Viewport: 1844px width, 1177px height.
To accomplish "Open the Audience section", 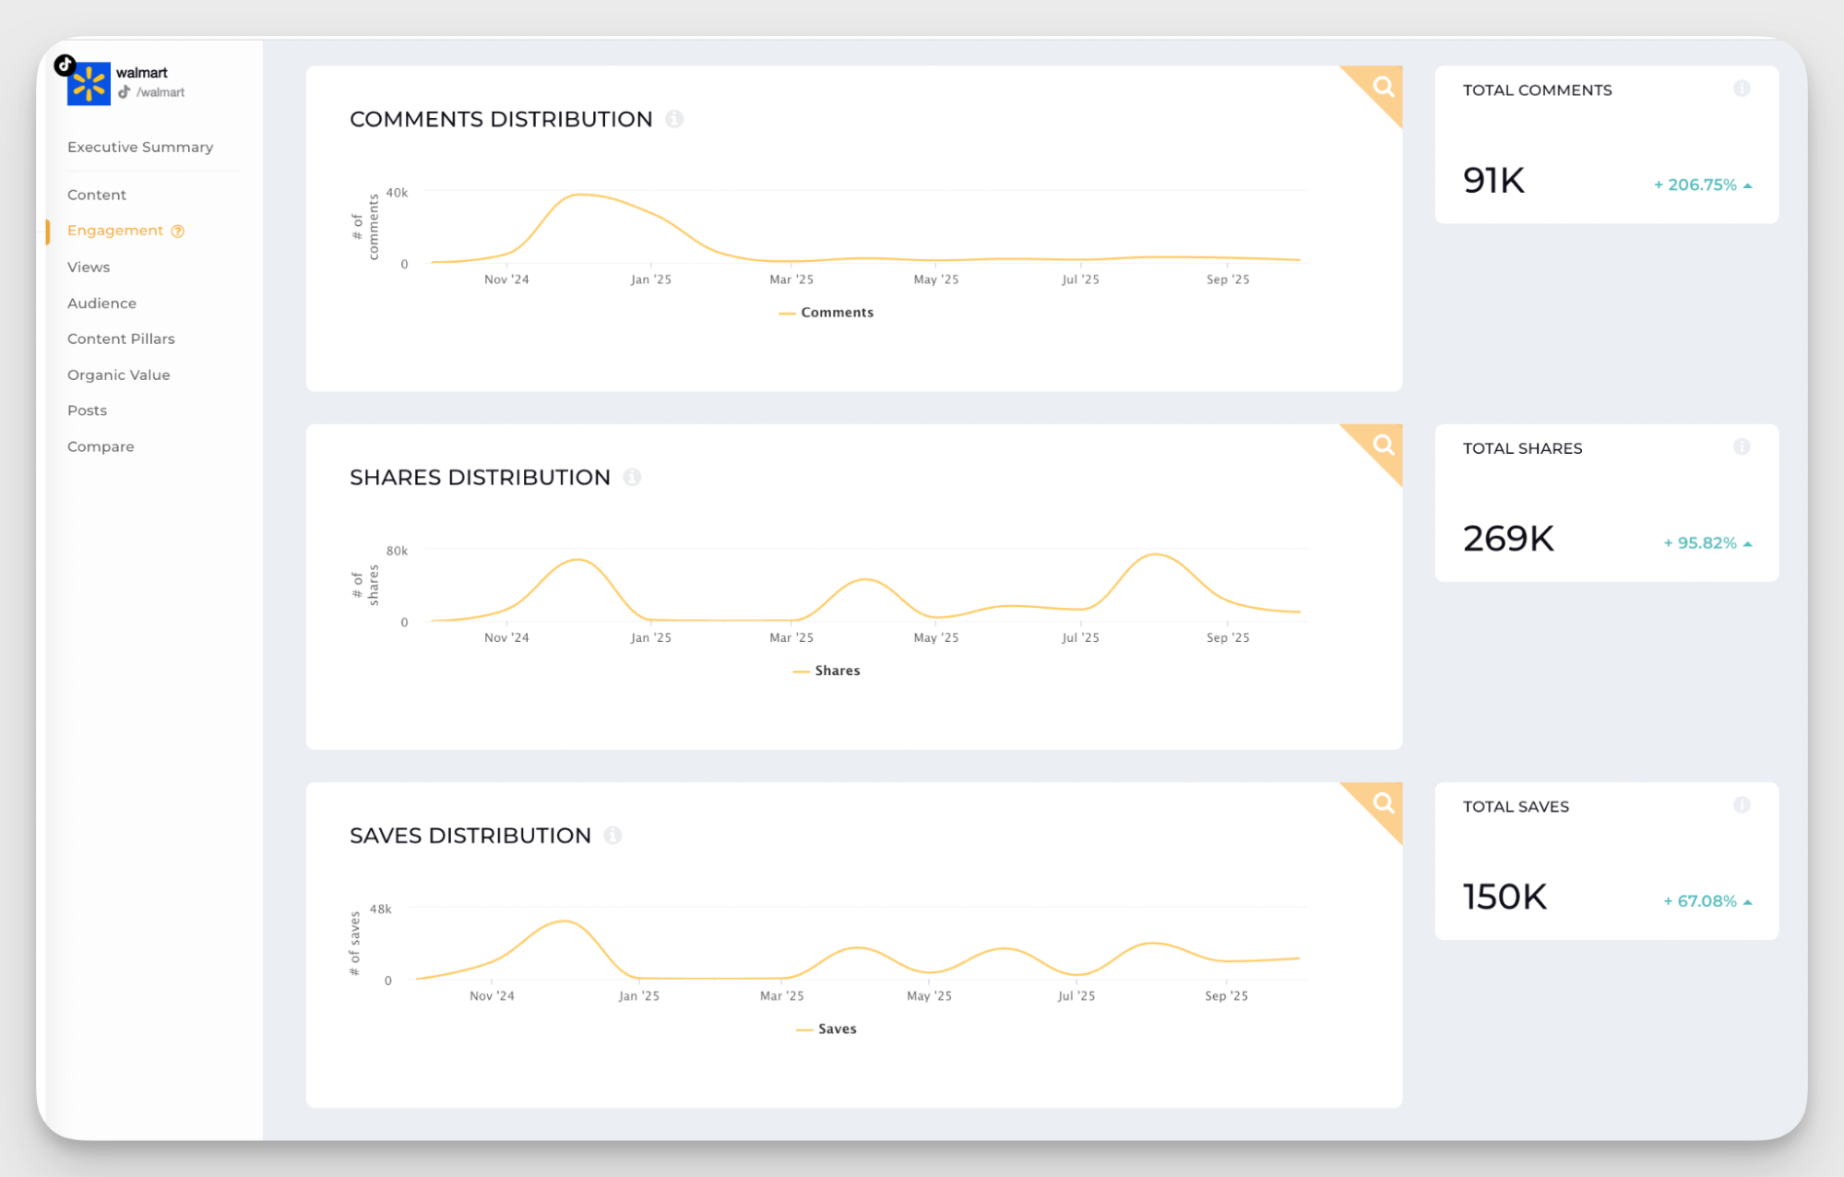I will 101,303.
